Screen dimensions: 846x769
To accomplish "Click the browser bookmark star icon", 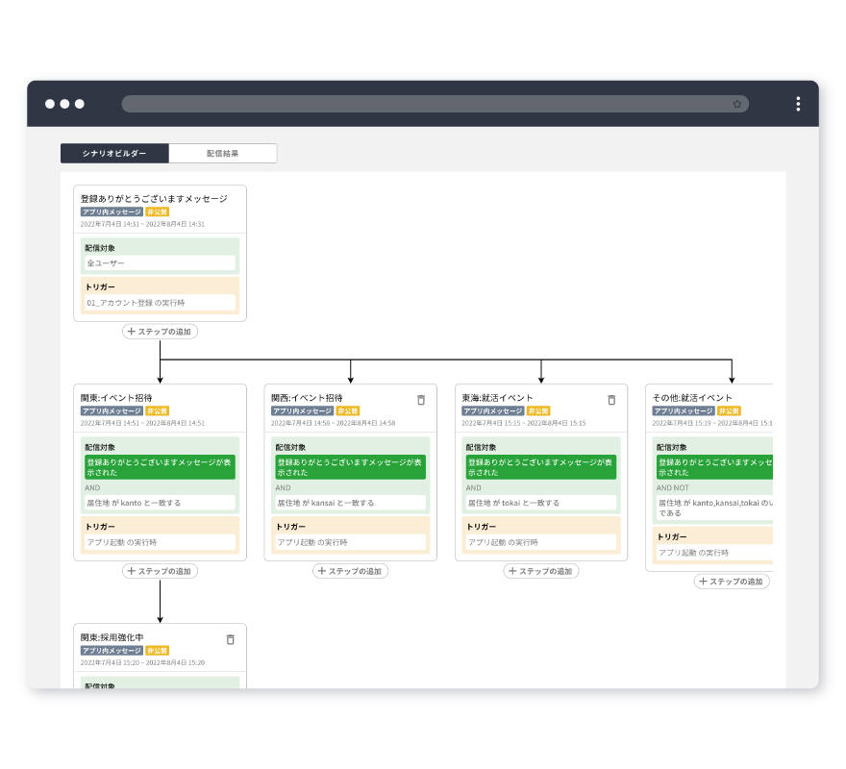I will point(736,104).
